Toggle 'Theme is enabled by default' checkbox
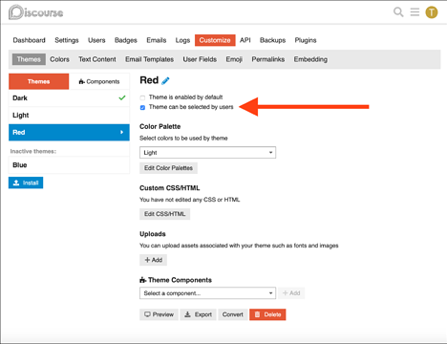The height and width of the screenshot is (344, 447). coord(142,97)
